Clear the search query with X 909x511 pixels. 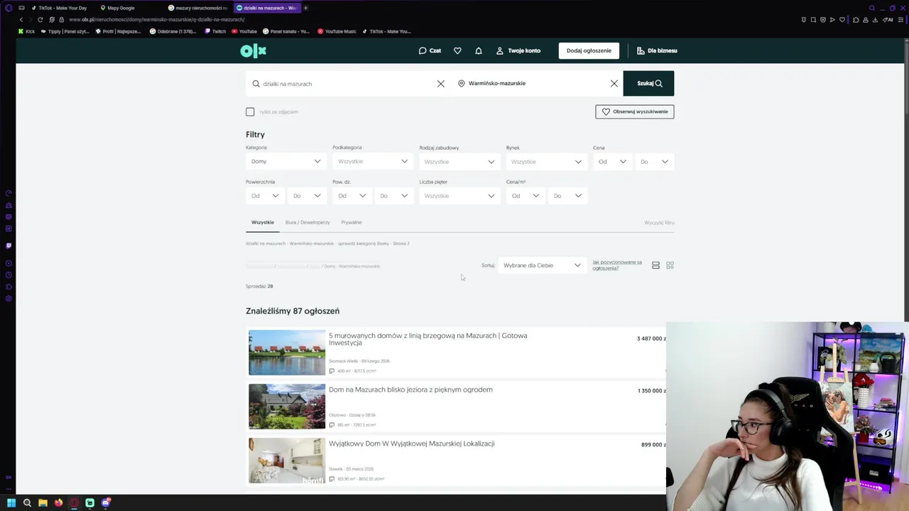441,84
